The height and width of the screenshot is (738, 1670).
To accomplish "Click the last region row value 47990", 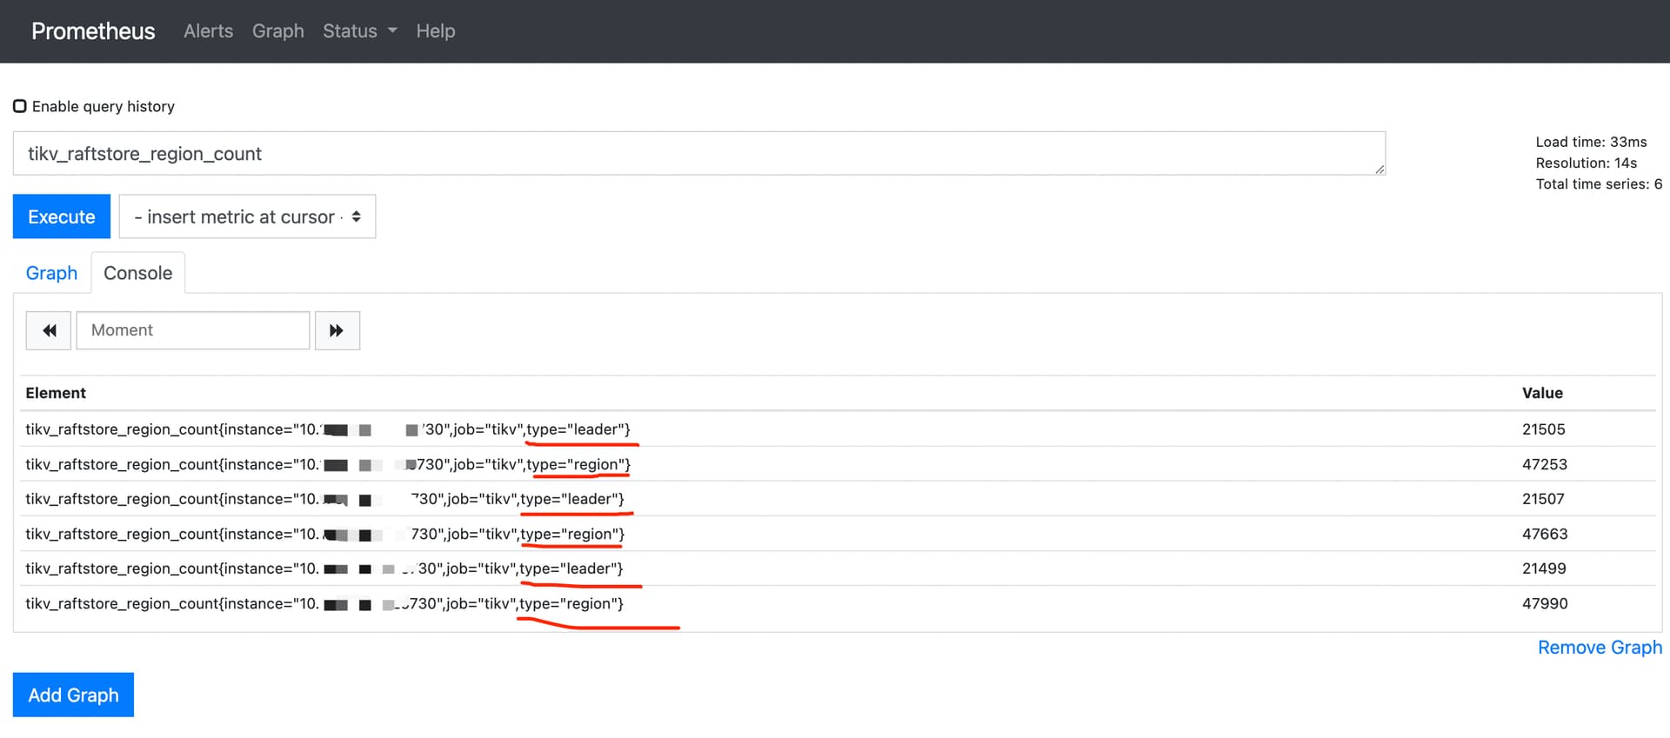I will pos(1544,603).
